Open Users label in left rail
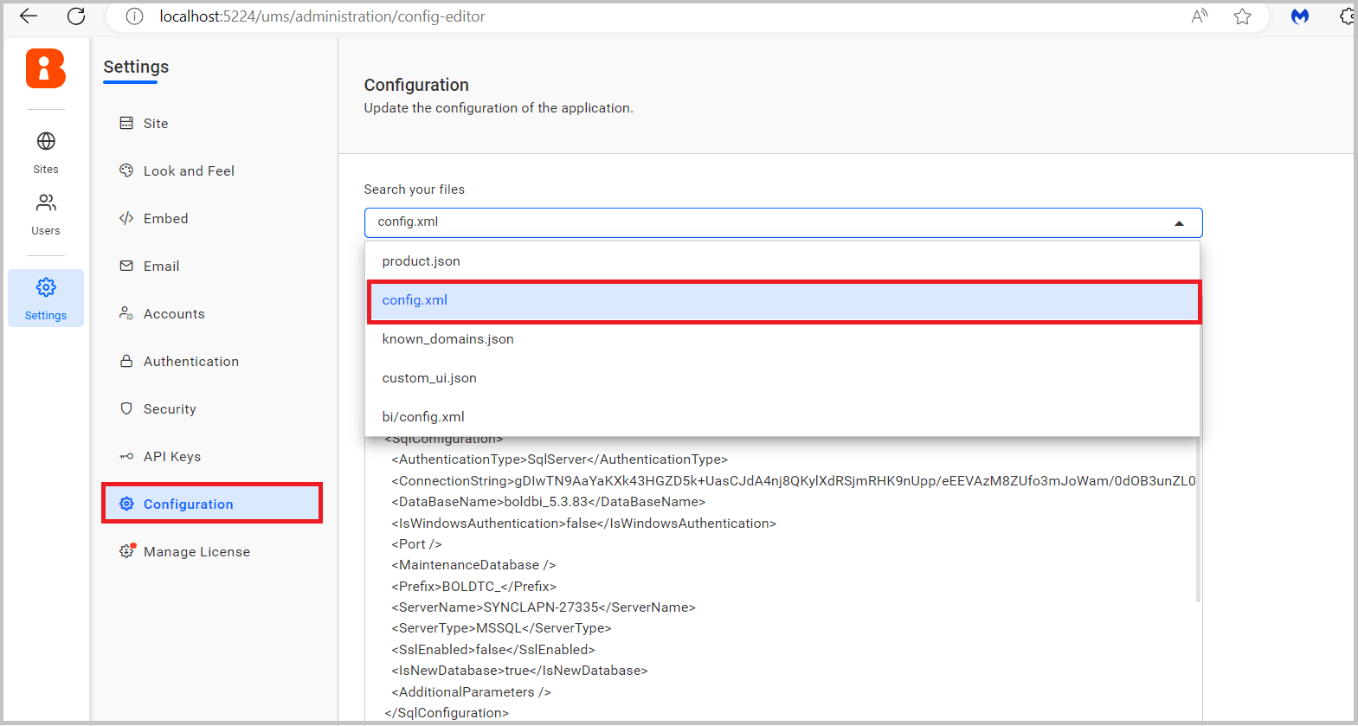Viewport: 1358px width, 726px height. [46, 231]
